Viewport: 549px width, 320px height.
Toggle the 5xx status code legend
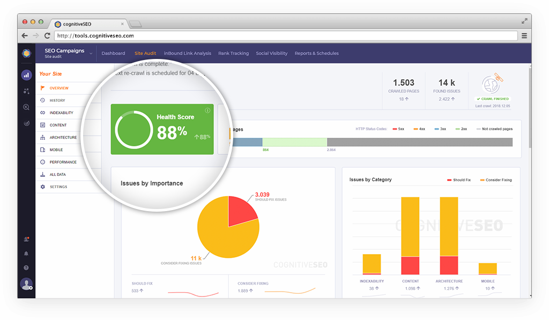pyautogui.click(x=399, y=128)
